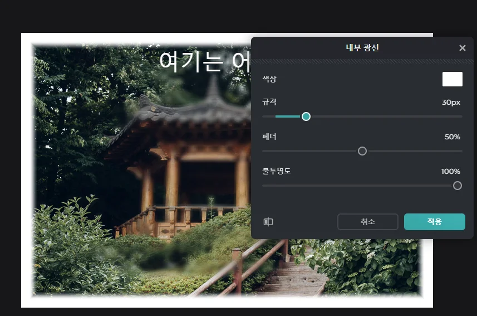This screenshot has height=316, width=477.
Task: Close the 내부 광선 dialog
Action: 462,48
